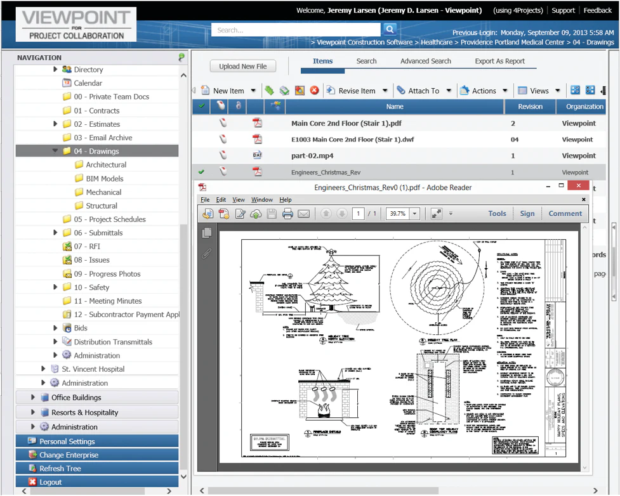The image size is (620, 496).
Task: Switch to the Search tab
Action: click(366, 61)
